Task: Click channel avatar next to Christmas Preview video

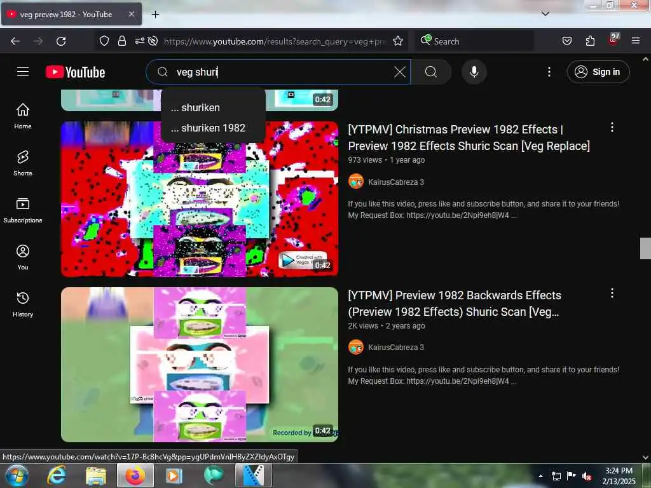Action: [356, 181]
